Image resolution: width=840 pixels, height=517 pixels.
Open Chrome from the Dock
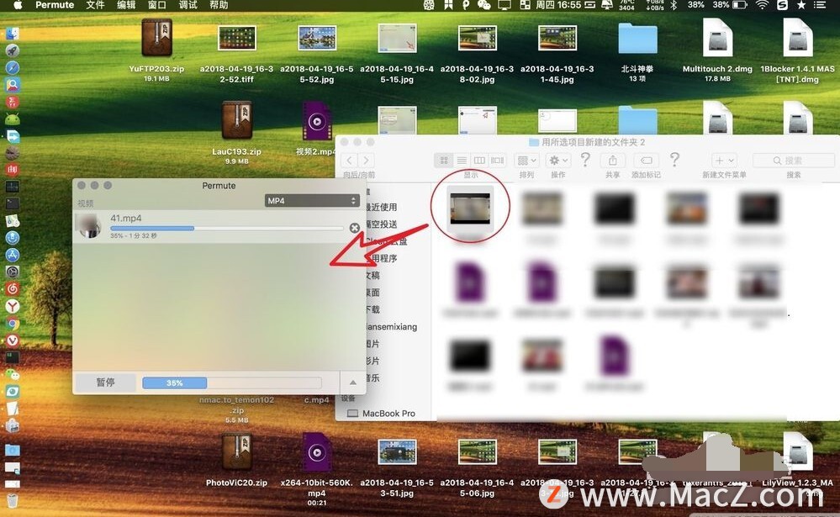pyautogui.click(x=13, y=323)
